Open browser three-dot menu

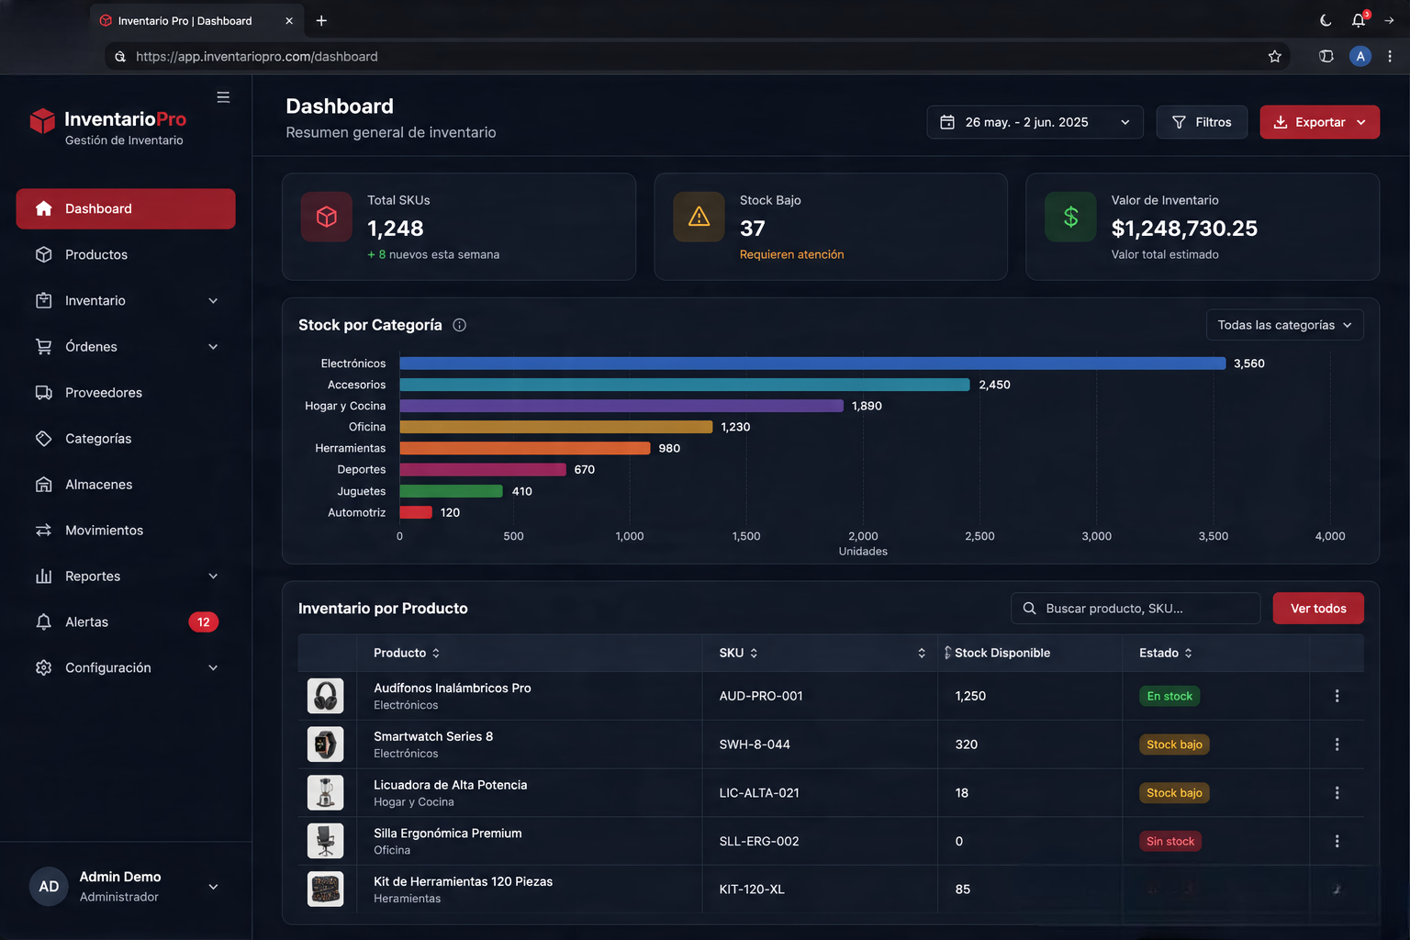[1390, 56]
